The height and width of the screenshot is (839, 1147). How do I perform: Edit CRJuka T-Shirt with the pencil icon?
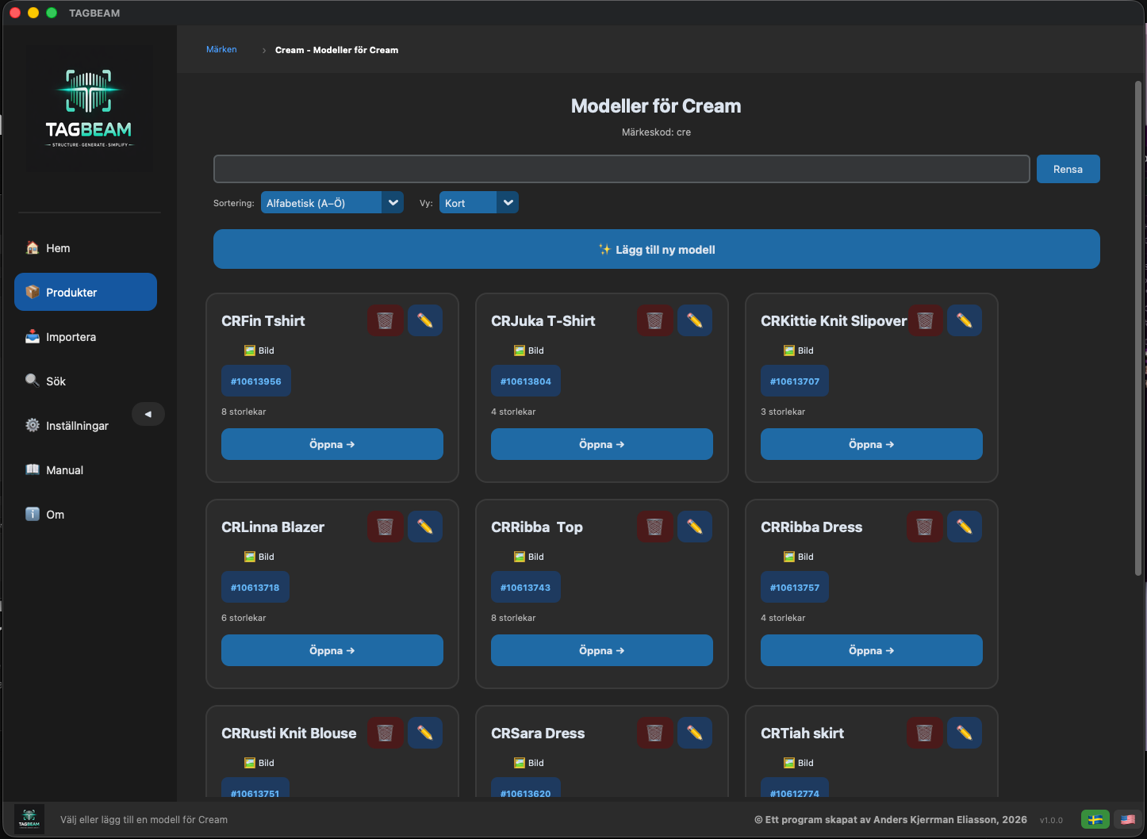(x=695, y=320)
